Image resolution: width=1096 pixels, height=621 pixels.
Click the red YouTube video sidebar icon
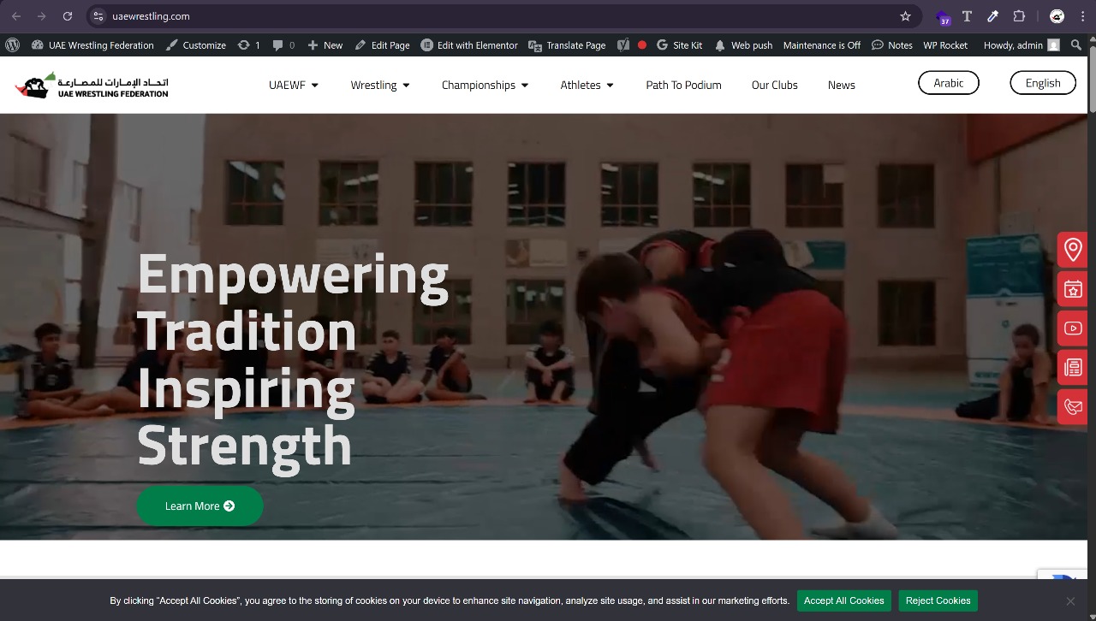[1072, 328]
